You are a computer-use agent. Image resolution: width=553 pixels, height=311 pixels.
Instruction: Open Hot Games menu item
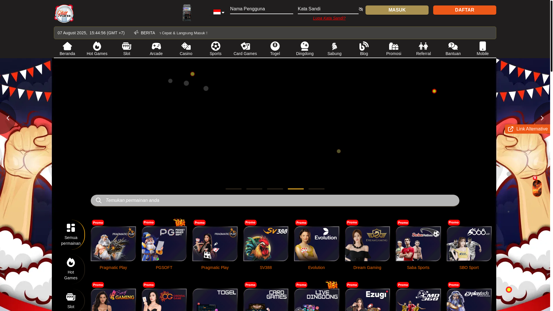[97, 49]
